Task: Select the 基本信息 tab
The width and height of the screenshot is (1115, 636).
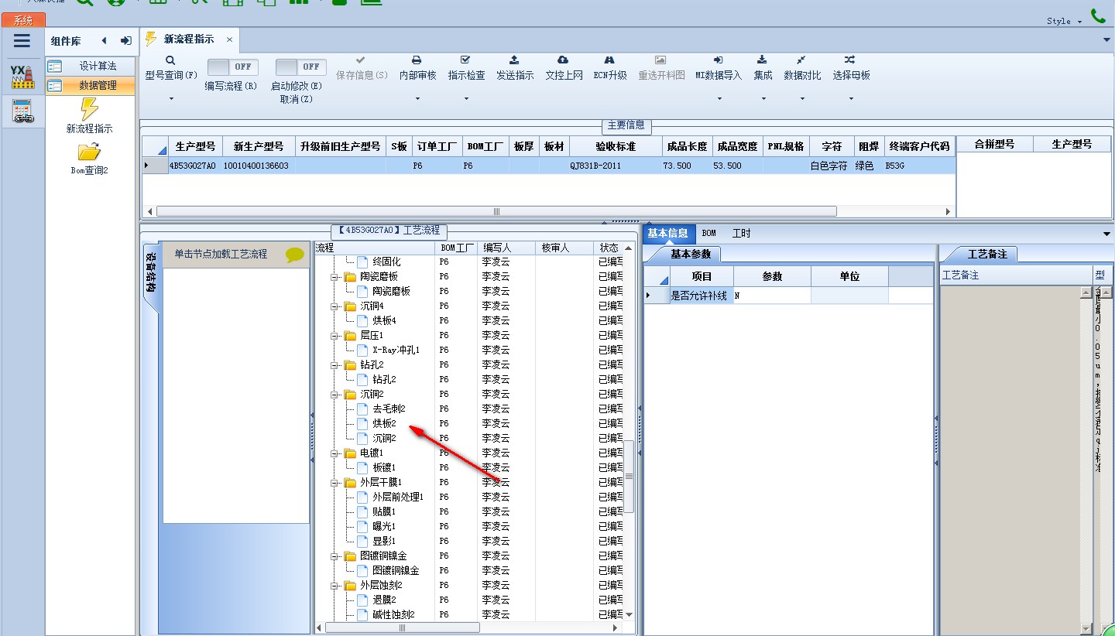Action: click(x=667, y=233)
